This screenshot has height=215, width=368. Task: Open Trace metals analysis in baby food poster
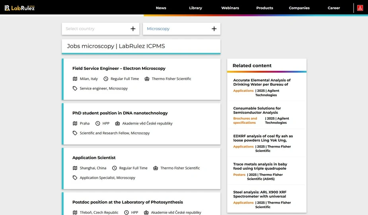(260, 166)
